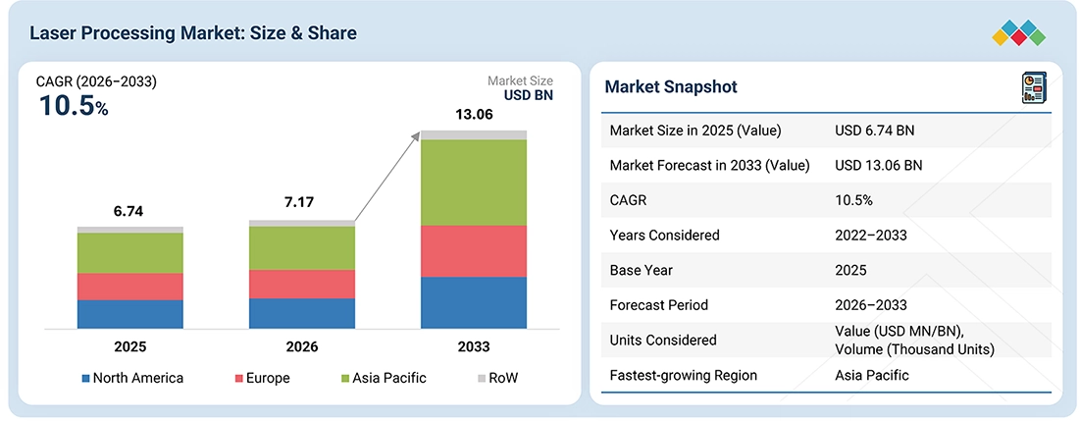Click the North America segment of the 2033 bar

[x=474, y=302]
